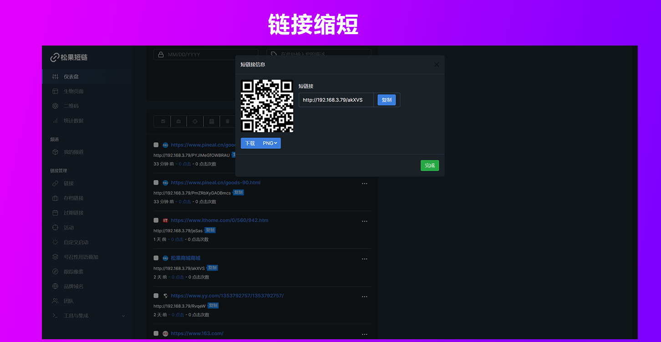
Task: Select the ithome.com link checkbox
Action: pyautogui.click(x=156, y=220)
